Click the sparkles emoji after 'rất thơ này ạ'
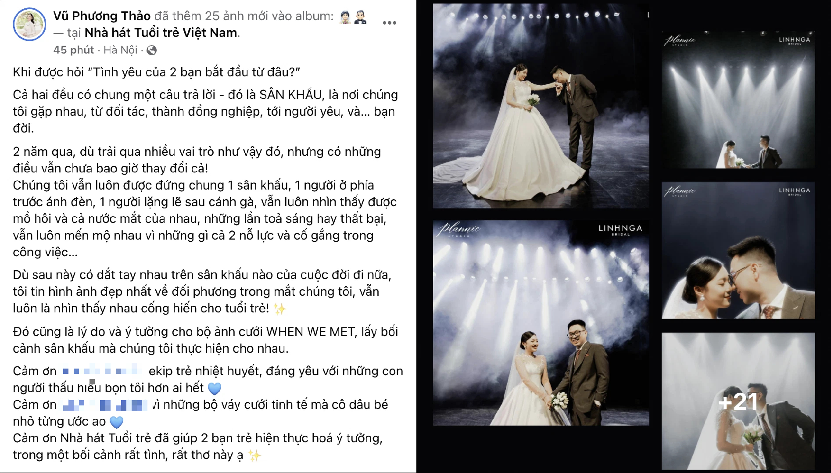 [254, 455]
